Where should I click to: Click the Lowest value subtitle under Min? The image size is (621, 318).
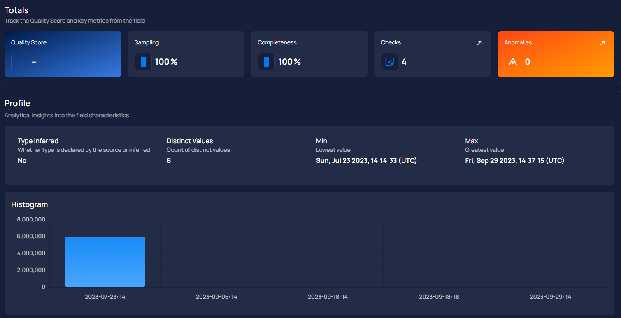333,150
